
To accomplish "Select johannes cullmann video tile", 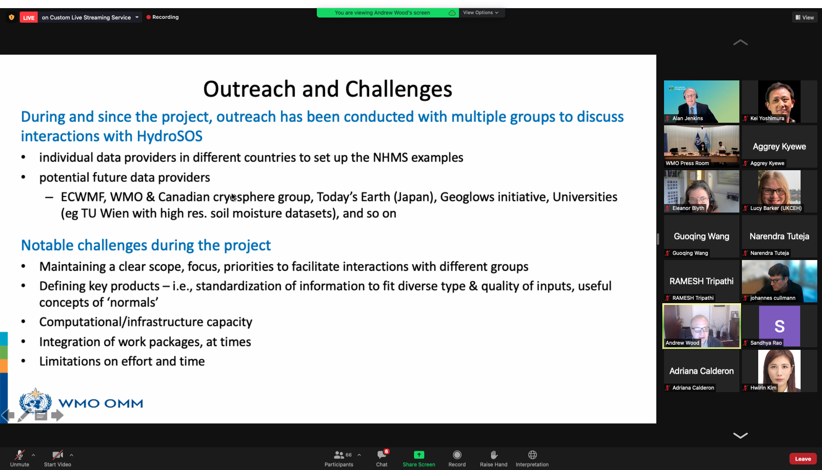I will click(779, 281).
